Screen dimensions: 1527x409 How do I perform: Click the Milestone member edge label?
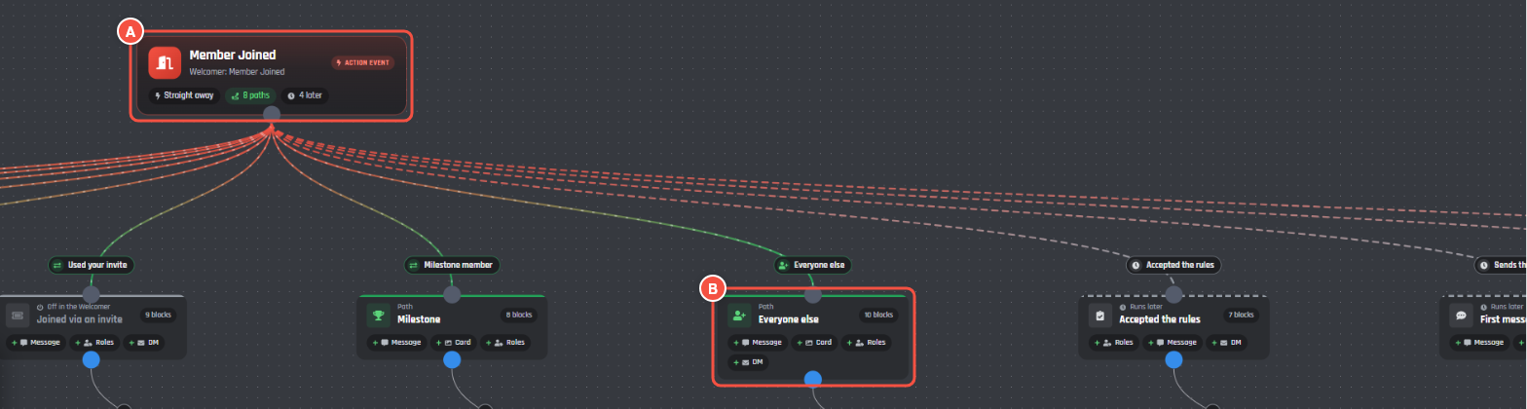452,265
